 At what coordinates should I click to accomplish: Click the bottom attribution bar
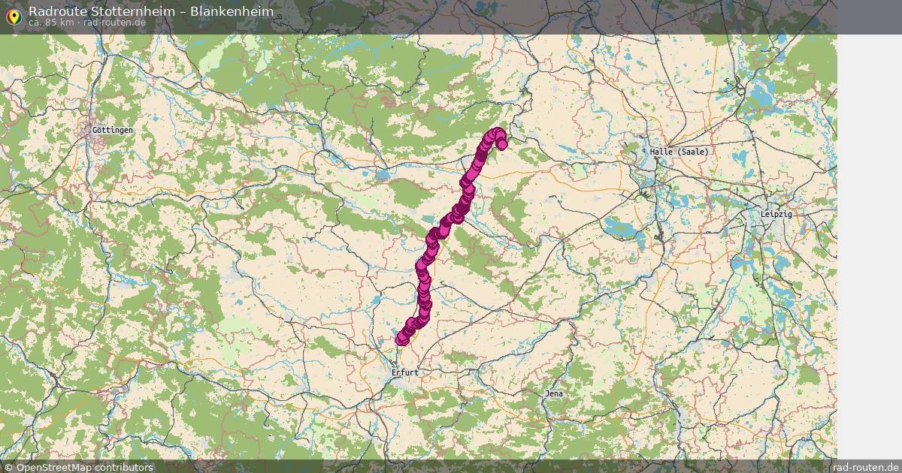coord(451,466)
